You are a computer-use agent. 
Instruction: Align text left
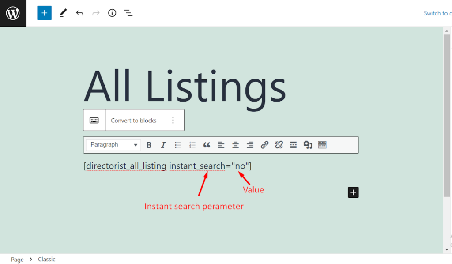click(x=221, y=145)
